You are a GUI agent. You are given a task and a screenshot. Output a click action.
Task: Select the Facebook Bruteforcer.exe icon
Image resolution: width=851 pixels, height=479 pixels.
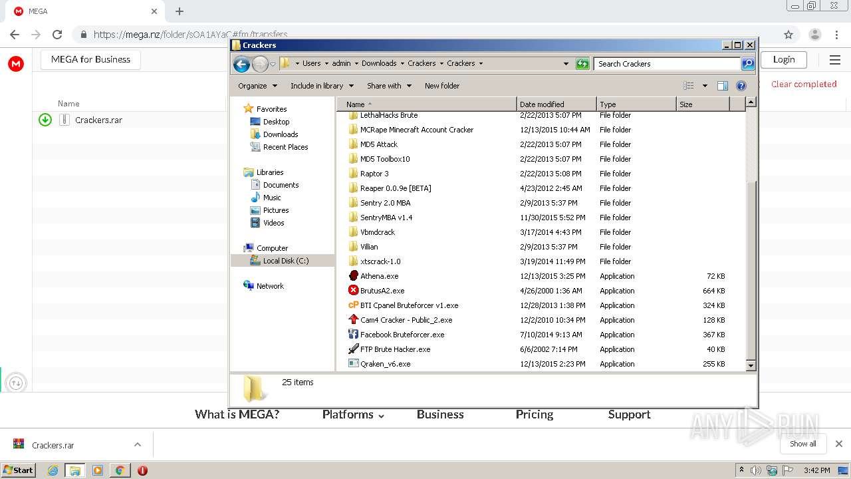(354, 335)
